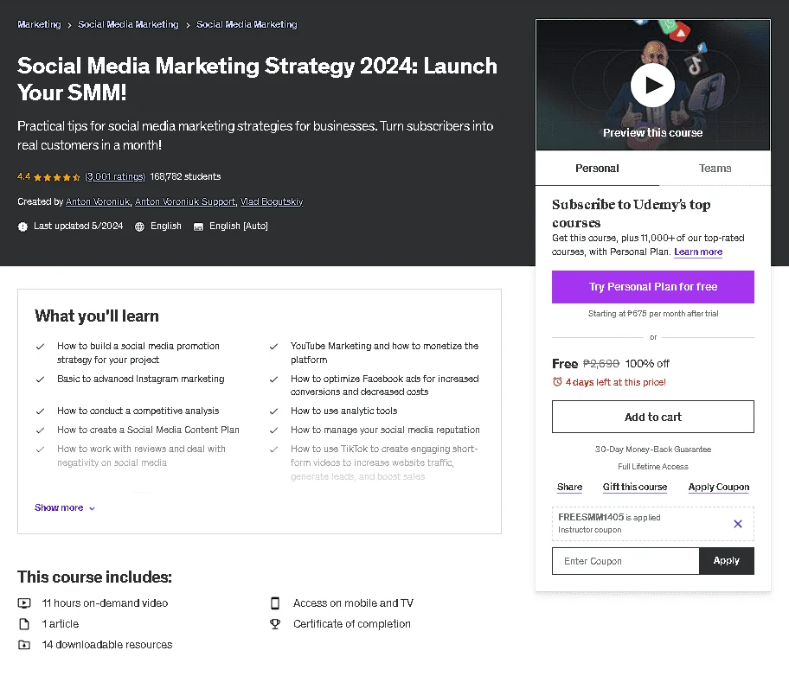Image resolution: width=789 pixels, height=676 pixels.
Task: Click 14 downloadable resources text
Action: (x=107, y=644)
